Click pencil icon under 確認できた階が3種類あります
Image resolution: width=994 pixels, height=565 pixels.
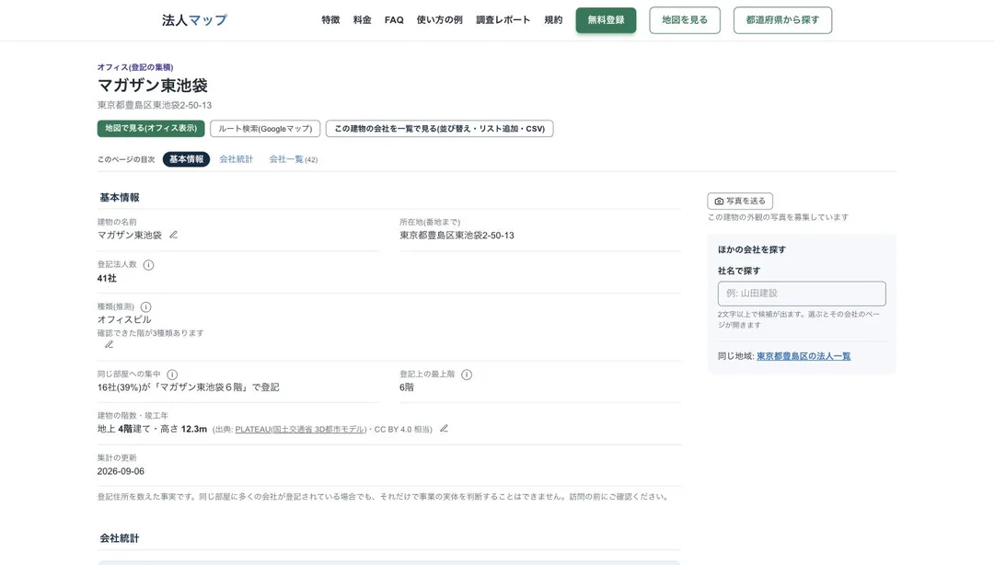109,344
